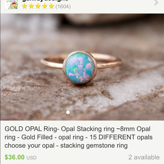Tap the '2 available' stock text
164x164 pixels.
tap(144, 157)
